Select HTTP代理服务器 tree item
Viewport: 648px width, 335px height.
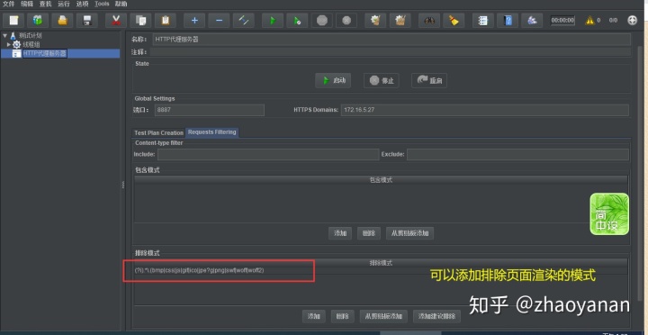(x=45, y=53)
